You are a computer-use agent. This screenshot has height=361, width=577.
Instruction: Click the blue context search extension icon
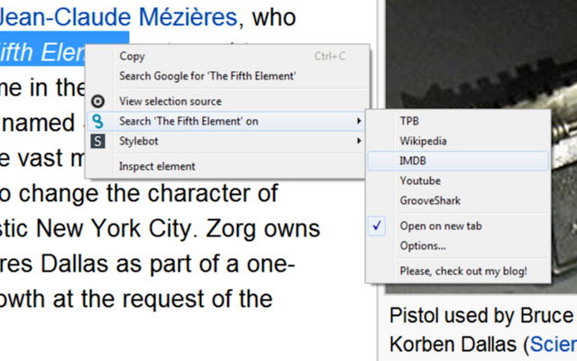(98, 121)
